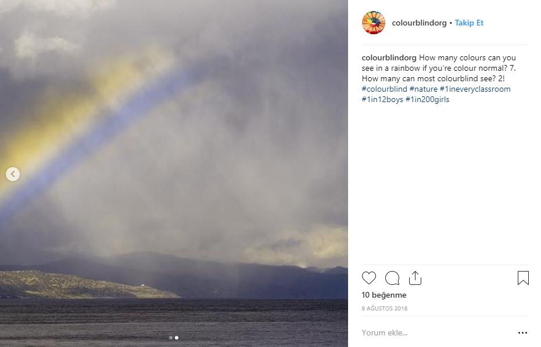Open the #1in200girls hashtag

427,99
